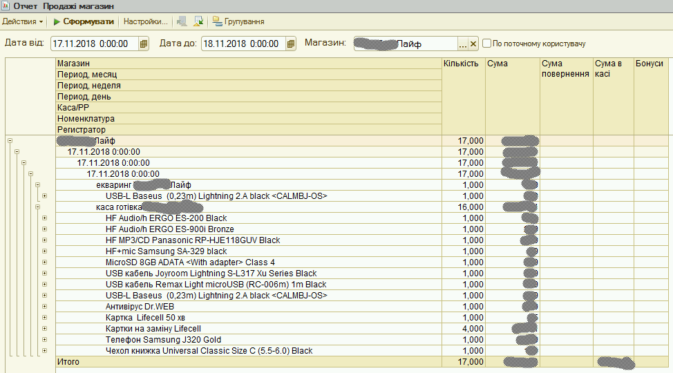The height and width of the screenshot is (373, 673).
Task: Click green-arrow icon left of Групування
Action: 198,21
